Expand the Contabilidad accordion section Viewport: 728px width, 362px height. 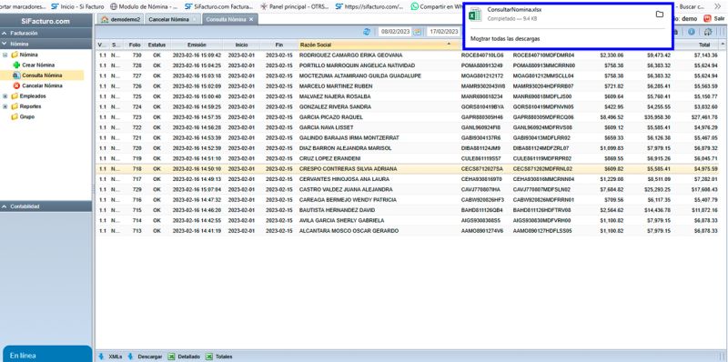(46, 206)
